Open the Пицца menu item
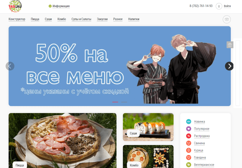242x168 pixels. click(35, 19)
